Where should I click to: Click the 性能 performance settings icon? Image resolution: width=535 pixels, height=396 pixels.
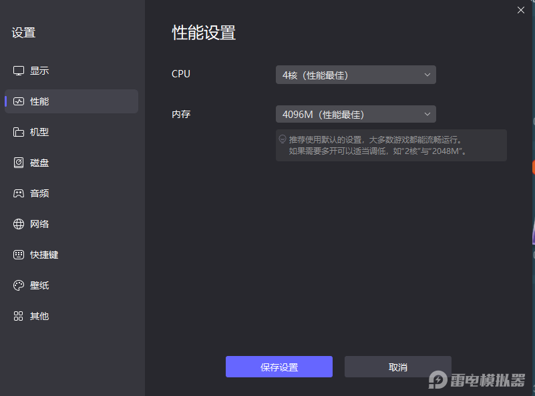coord(18,101)
